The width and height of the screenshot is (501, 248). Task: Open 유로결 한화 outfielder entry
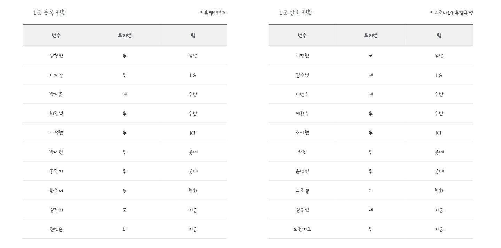(x=302, y=191)
